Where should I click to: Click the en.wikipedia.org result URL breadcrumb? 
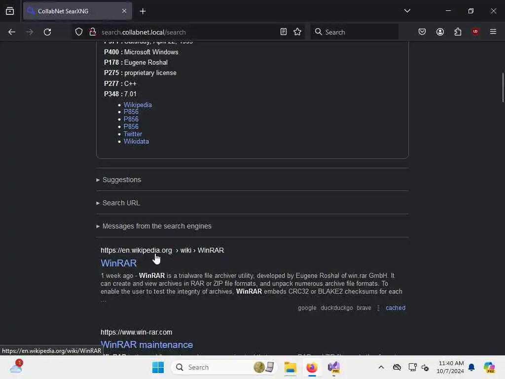pos(162,250)
